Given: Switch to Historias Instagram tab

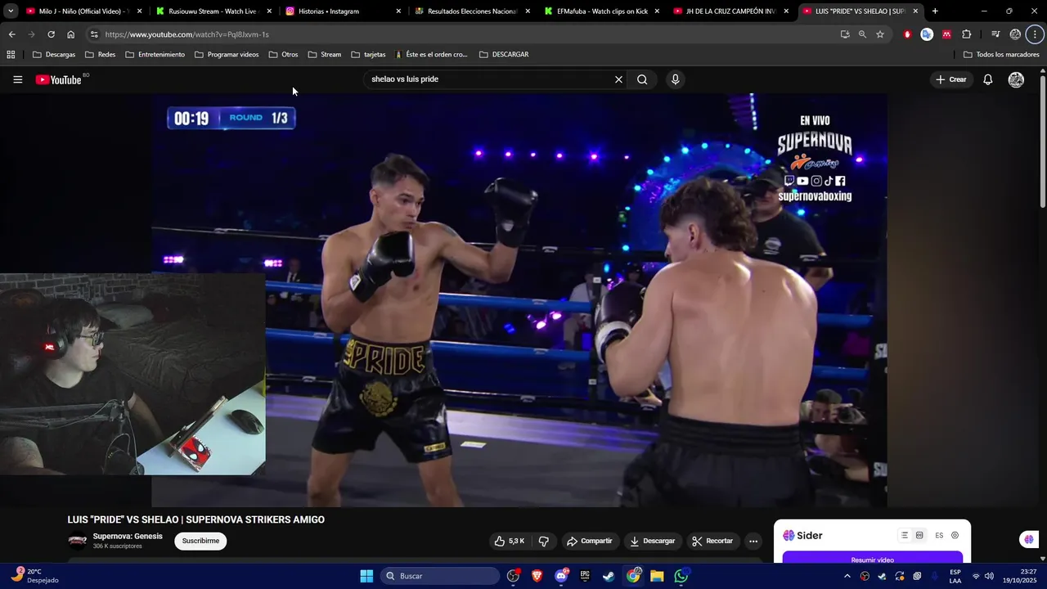Looking at the screenshot, I should pyautogui.click(x=342, y=11).
